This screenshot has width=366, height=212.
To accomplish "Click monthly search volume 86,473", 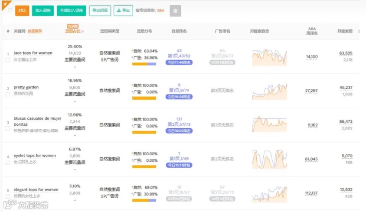I will [x=346, y=122].
